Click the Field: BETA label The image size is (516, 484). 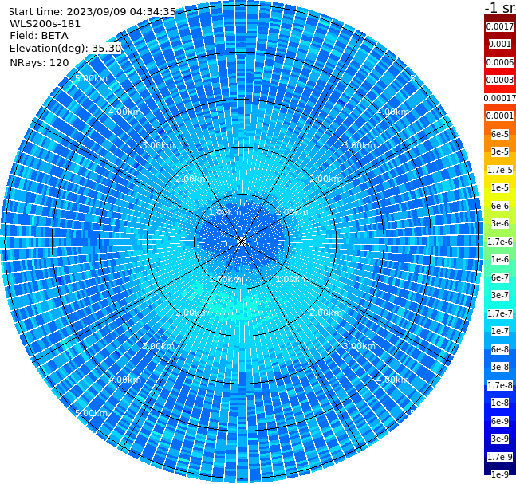39,36
